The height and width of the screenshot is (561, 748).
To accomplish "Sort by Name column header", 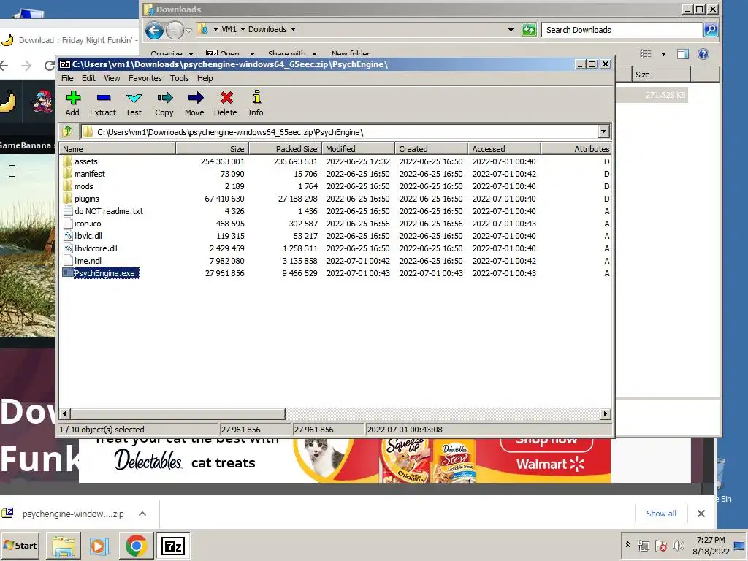I will 118,149.
